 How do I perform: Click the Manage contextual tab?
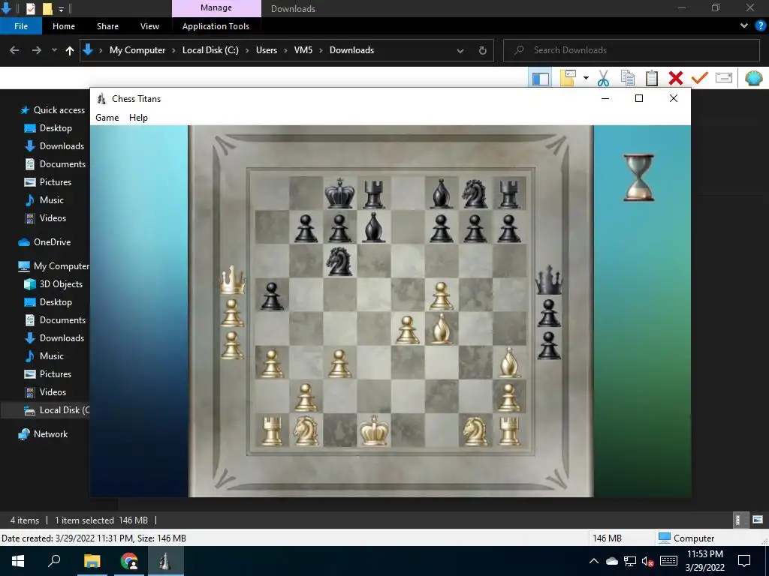click(216, 8)
